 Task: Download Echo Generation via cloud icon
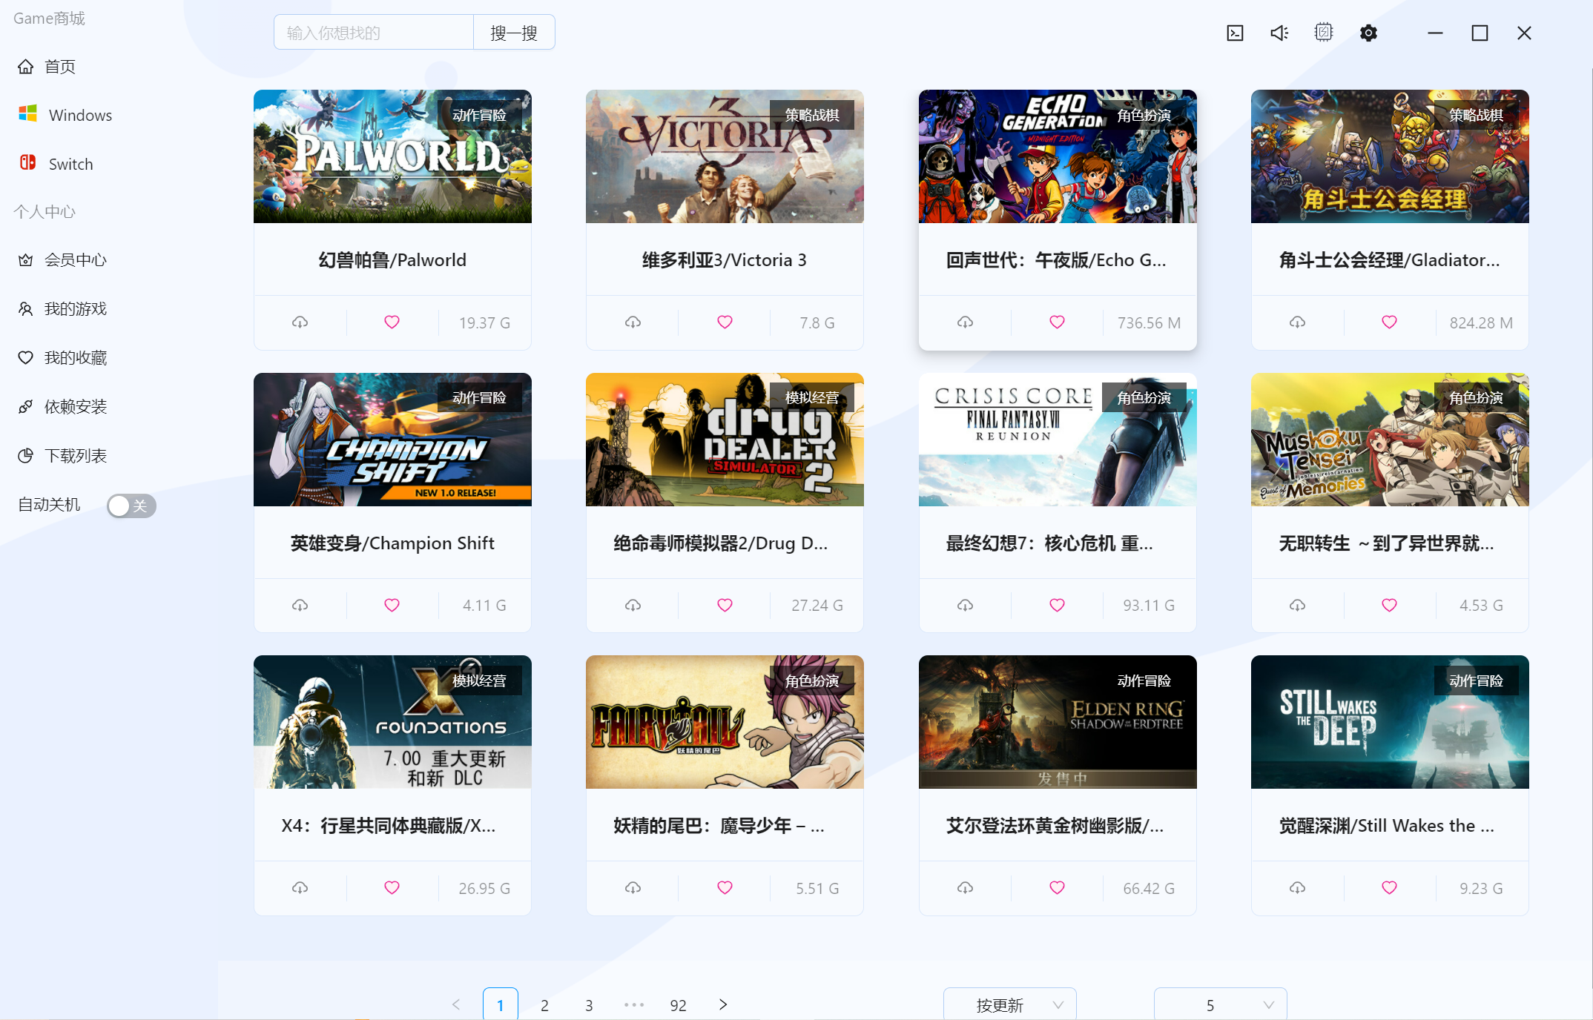pos(965,322)
